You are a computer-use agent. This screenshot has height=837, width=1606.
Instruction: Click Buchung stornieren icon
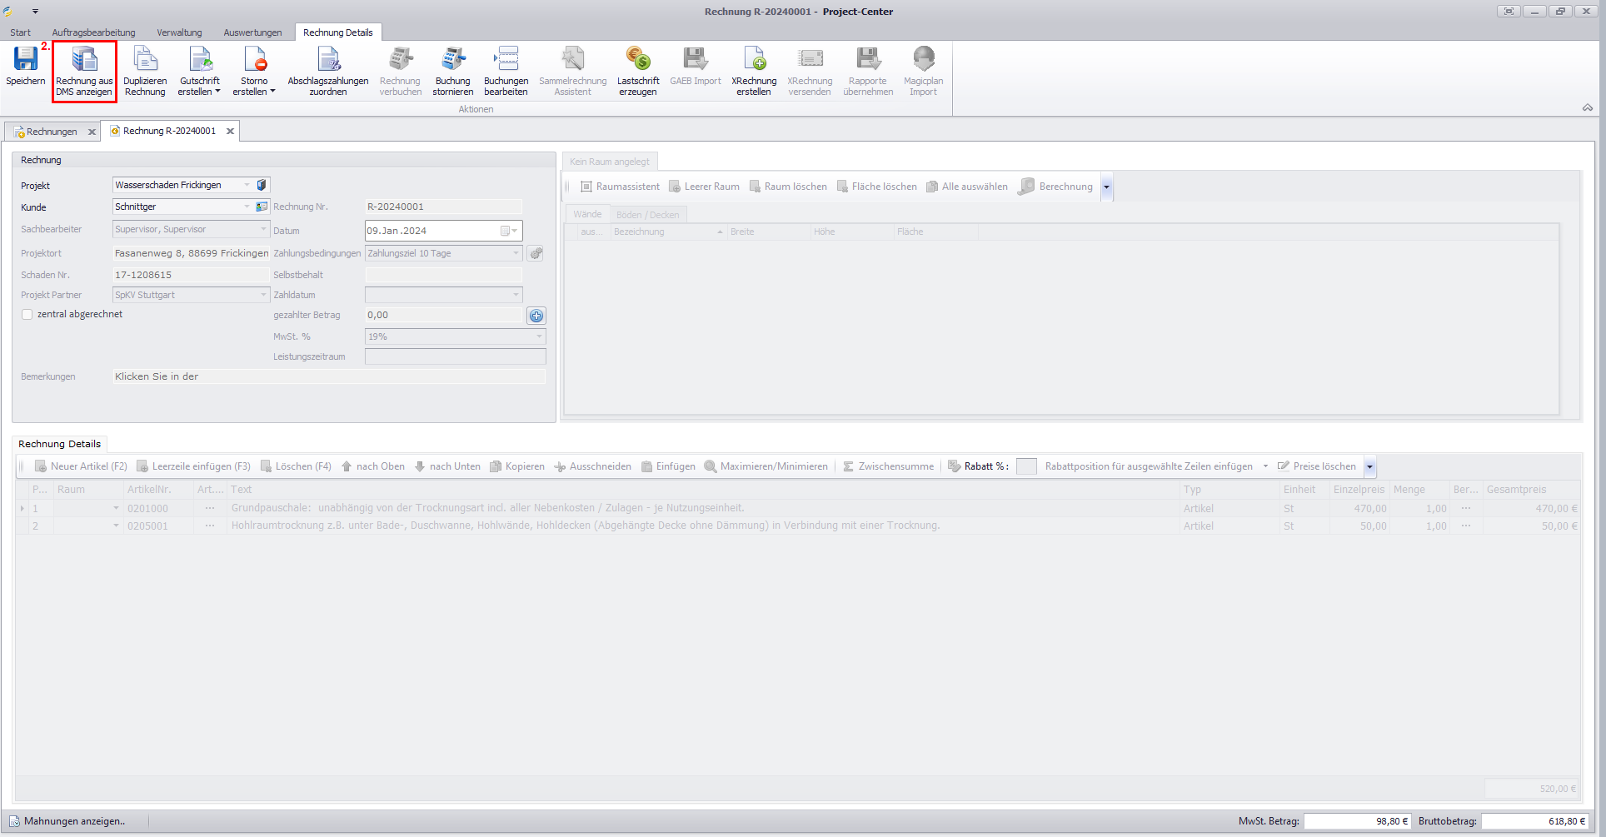452,60
